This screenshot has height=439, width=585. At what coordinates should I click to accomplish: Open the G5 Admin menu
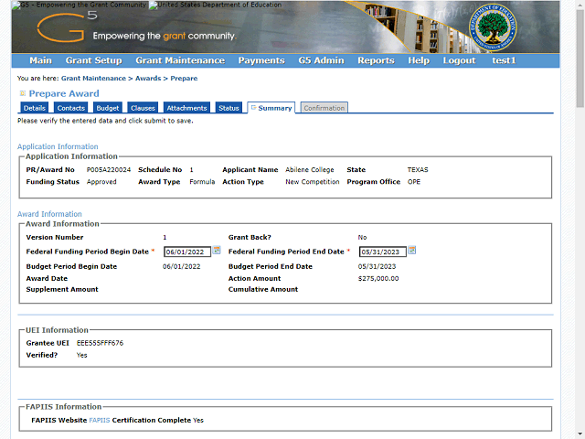click(x=321, y=60)
